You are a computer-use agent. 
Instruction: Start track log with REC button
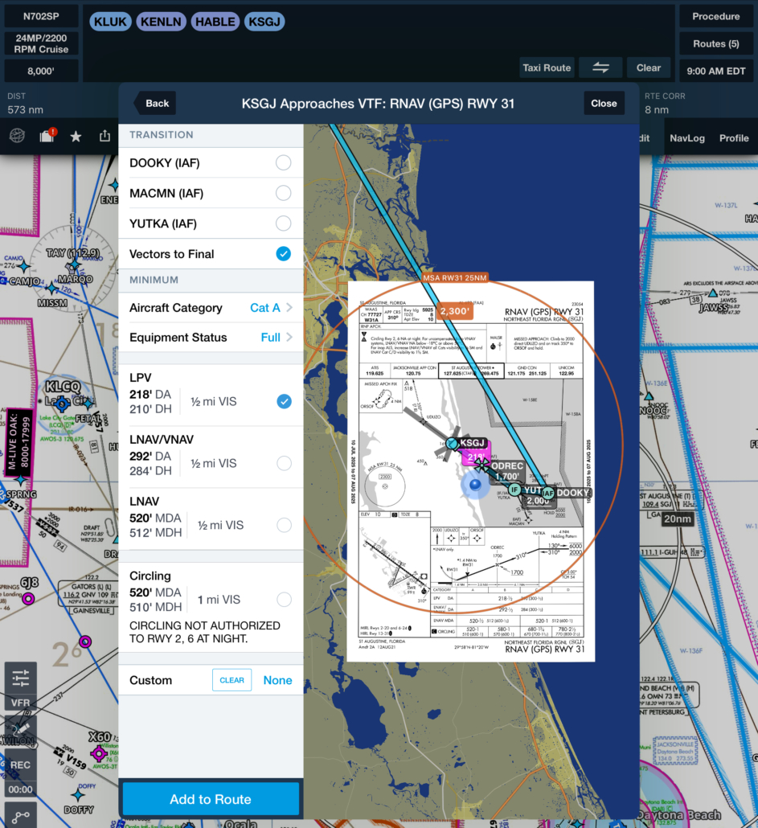point(21,764)
